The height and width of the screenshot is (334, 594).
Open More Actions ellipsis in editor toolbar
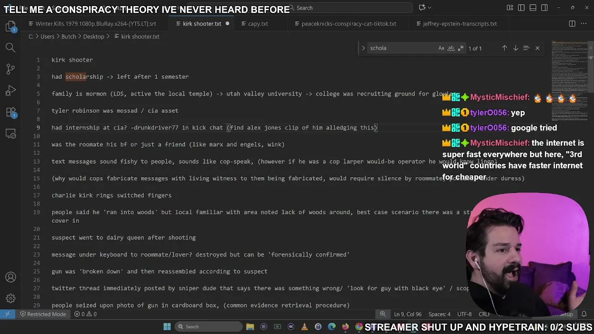coord(584,24)
